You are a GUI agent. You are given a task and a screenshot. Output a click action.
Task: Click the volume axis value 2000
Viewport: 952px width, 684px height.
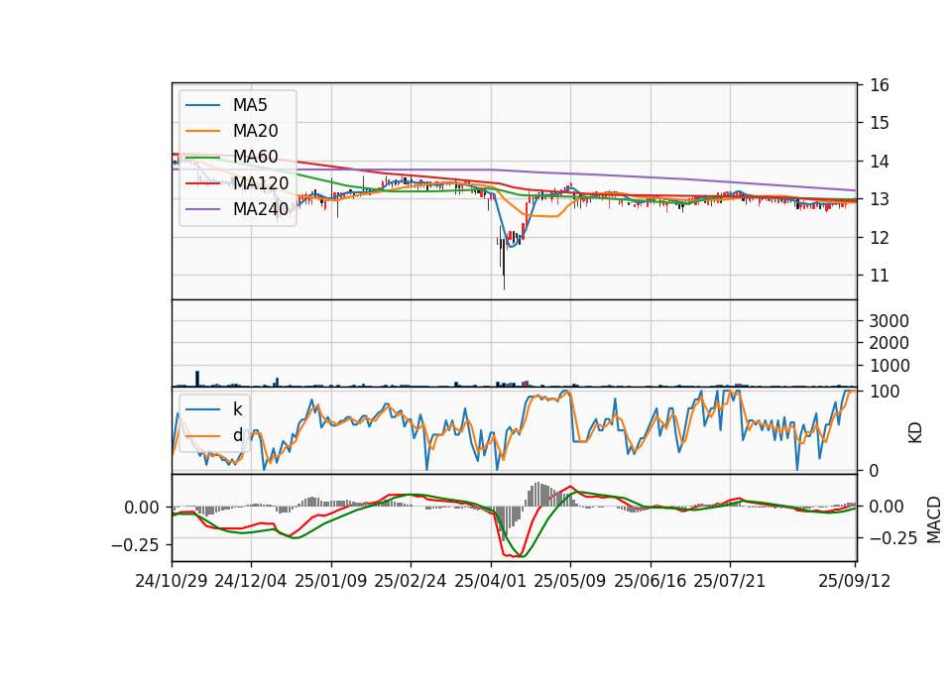[x=889, y=343]
